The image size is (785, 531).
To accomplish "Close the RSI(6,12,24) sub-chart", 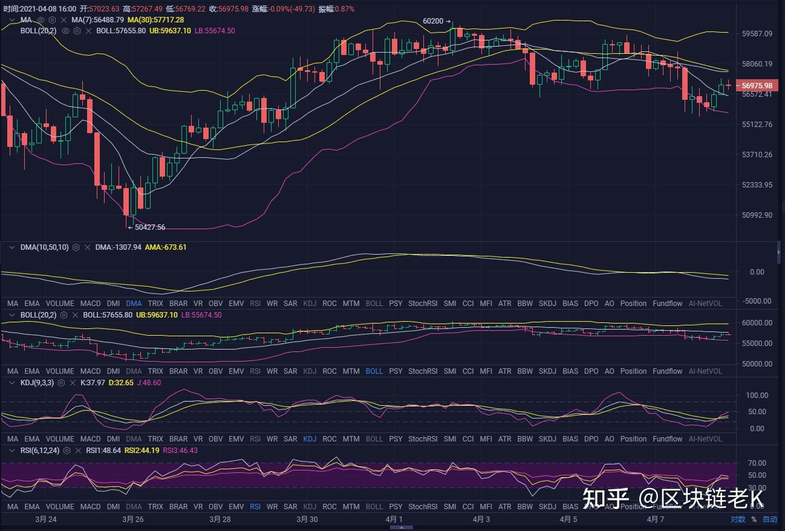I will (77, 451).
